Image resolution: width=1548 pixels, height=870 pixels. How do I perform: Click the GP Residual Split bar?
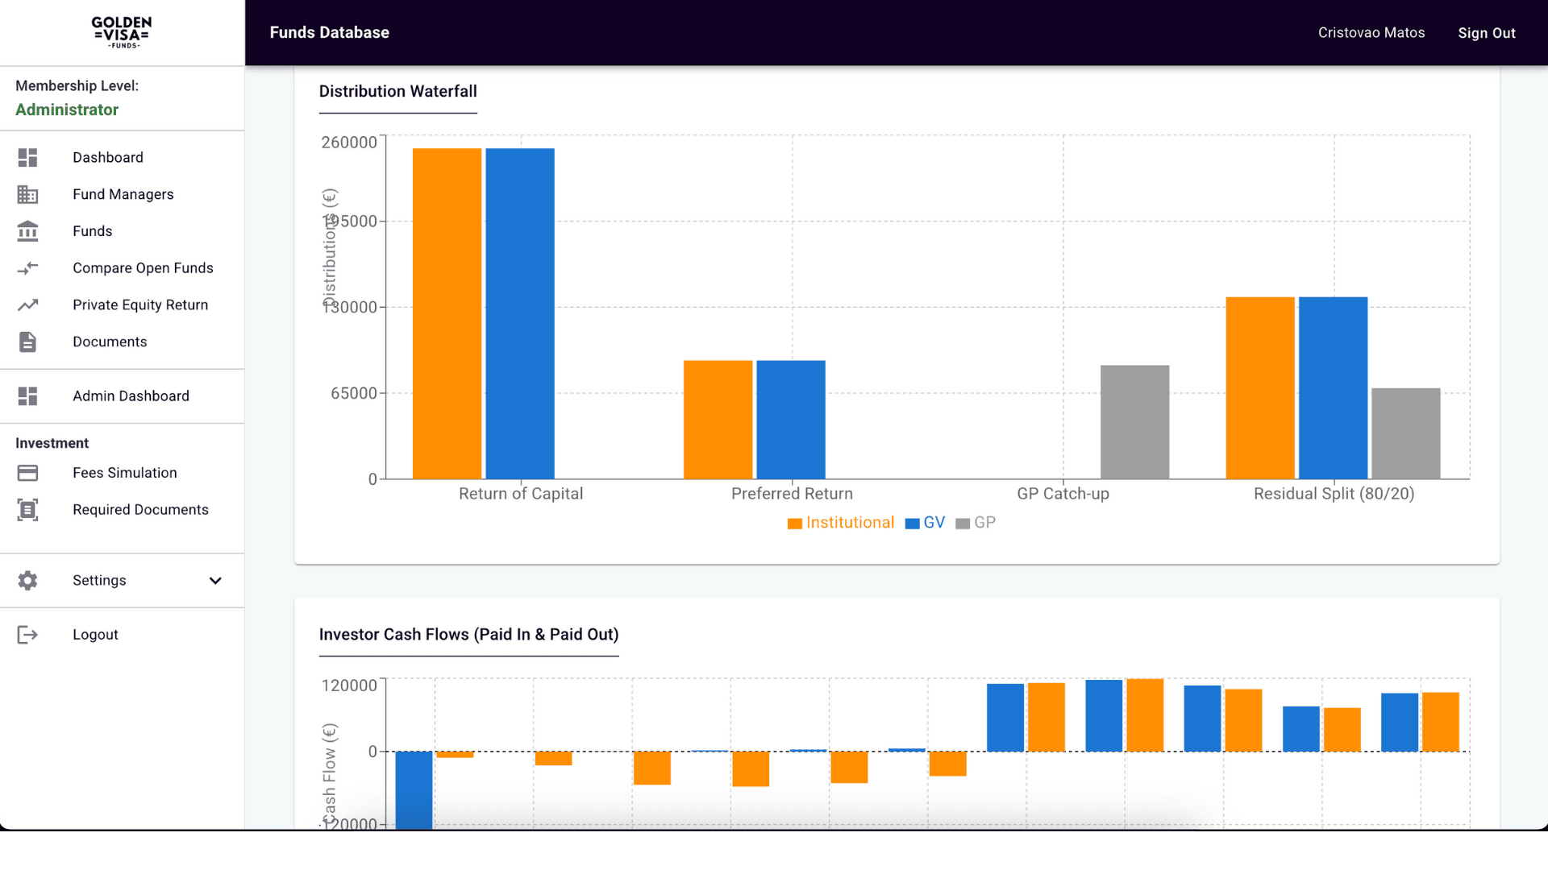point(1406,433)
